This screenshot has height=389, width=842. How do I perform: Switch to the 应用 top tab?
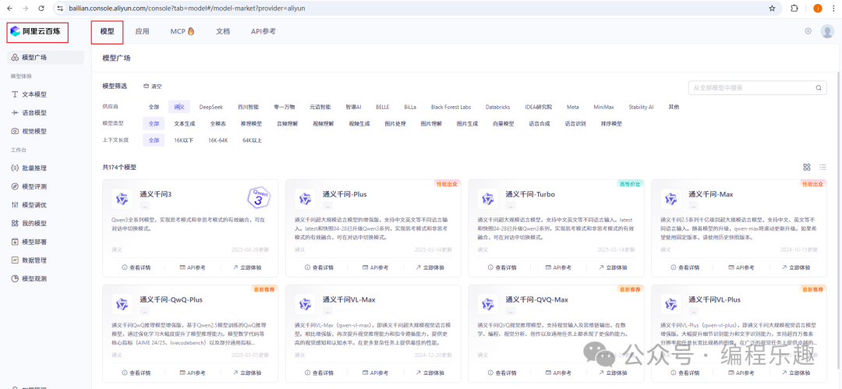[143, 31]
